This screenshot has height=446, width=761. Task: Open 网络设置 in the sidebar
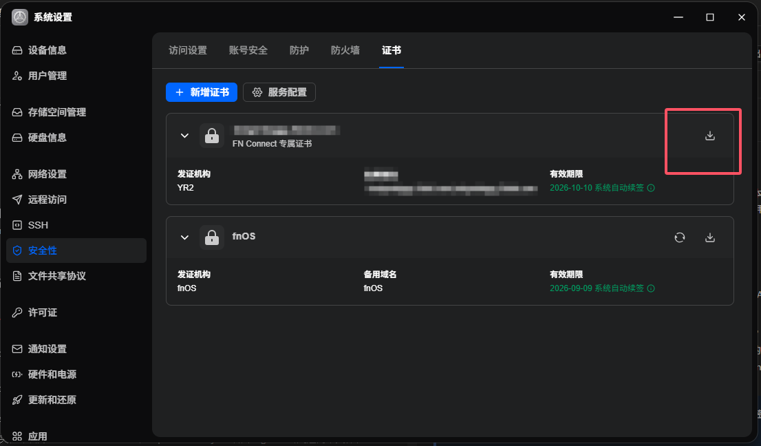pos(76,174)
